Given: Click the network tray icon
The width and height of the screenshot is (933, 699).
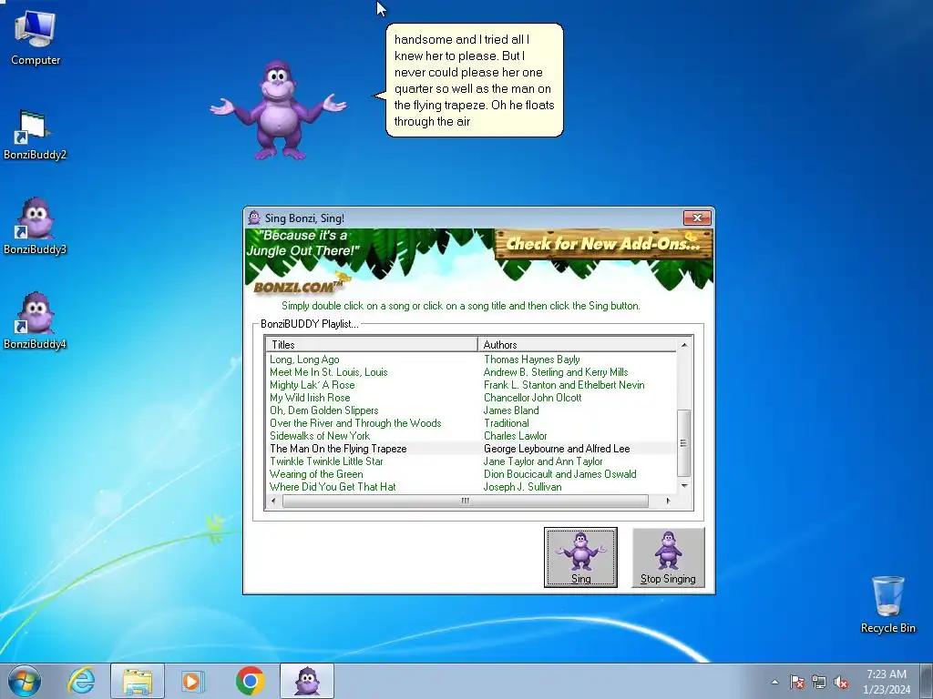Looking at the screenshot, I should pyautogui.click(x=819, y=682).
